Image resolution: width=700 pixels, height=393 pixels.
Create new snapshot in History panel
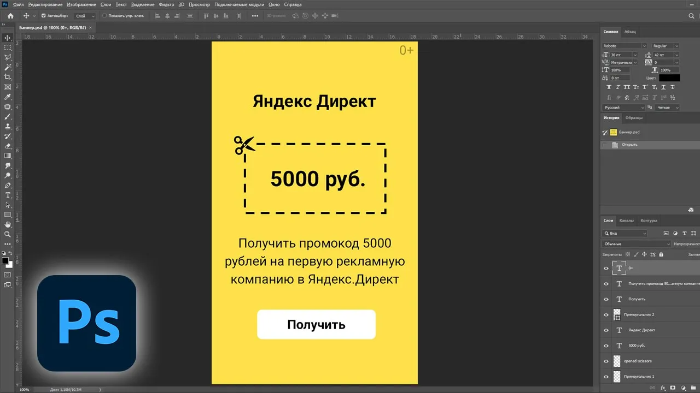pos(691,210)
